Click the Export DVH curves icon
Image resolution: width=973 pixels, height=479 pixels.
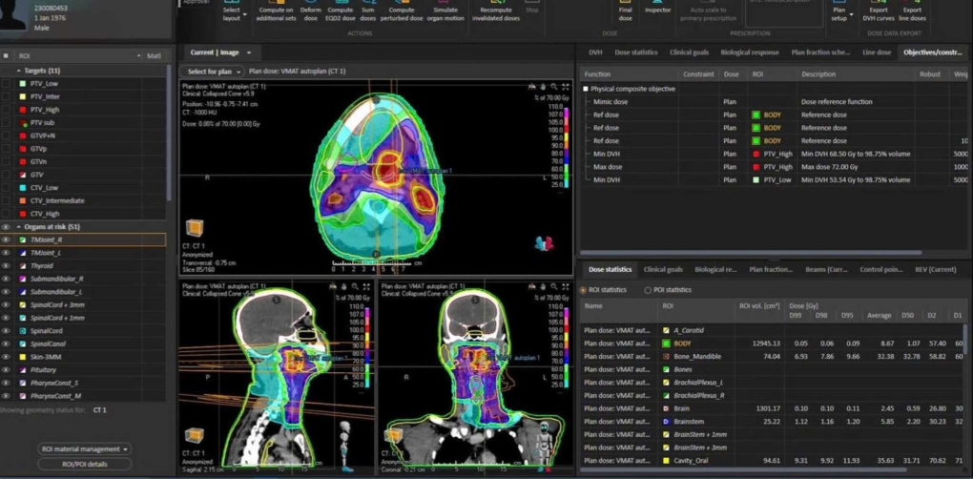[x=878, y=10]
